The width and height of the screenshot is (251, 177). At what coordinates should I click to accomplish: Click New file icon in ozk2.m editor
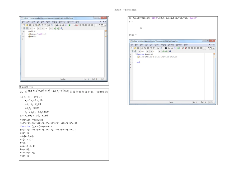coord(132,48)
